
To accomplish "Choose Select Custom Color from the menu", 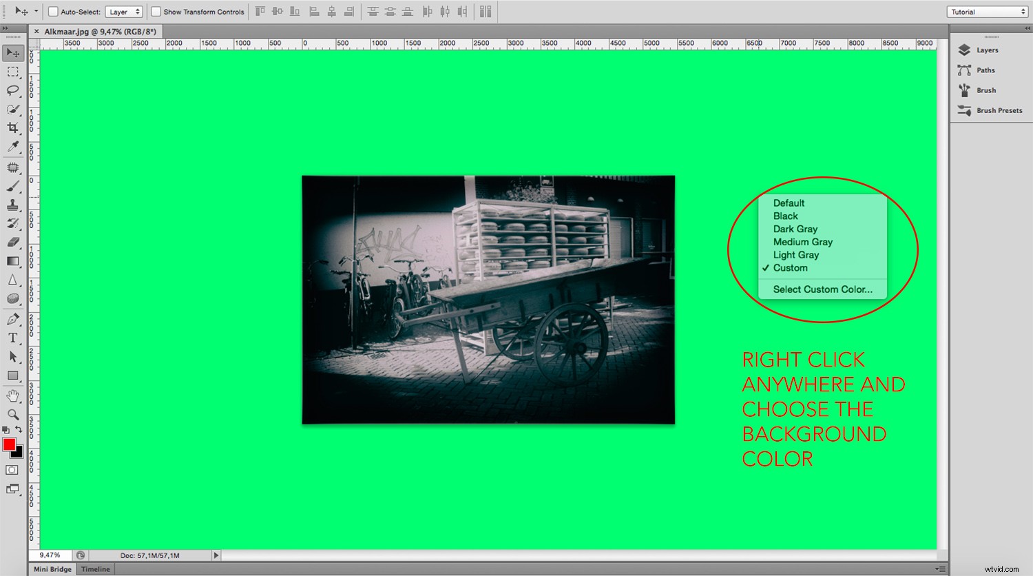I will tap(823, 289).
